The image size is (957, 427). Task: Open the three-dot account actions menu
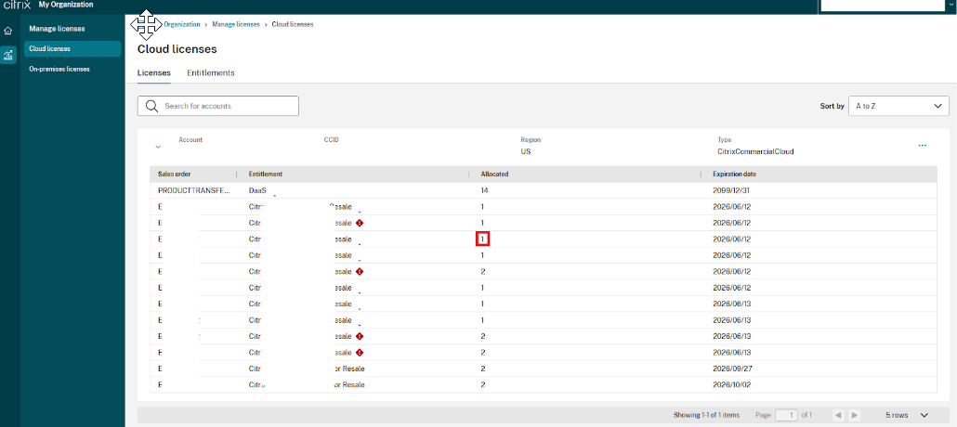tap(922, 146)
